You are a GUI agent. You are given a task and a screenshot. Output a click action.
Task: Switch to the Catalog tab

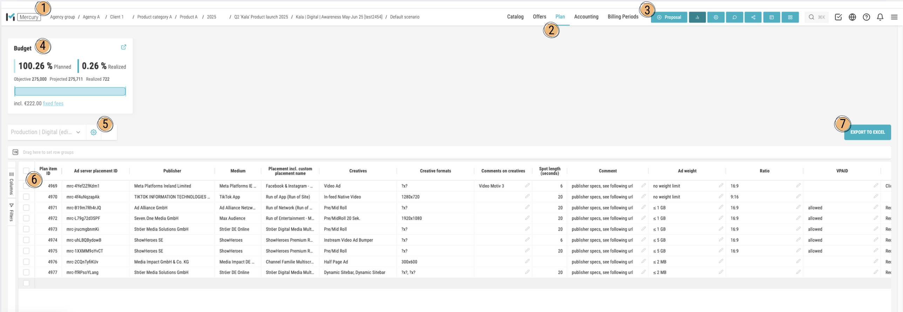515,17
